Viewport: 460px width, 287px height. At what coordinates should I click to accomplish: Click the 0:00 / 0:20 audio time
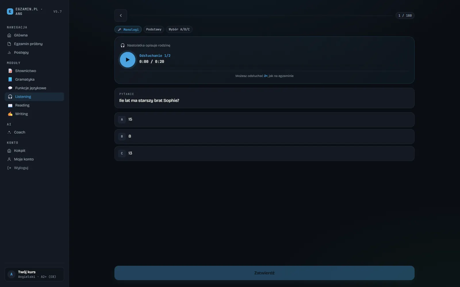pos(152,62)
